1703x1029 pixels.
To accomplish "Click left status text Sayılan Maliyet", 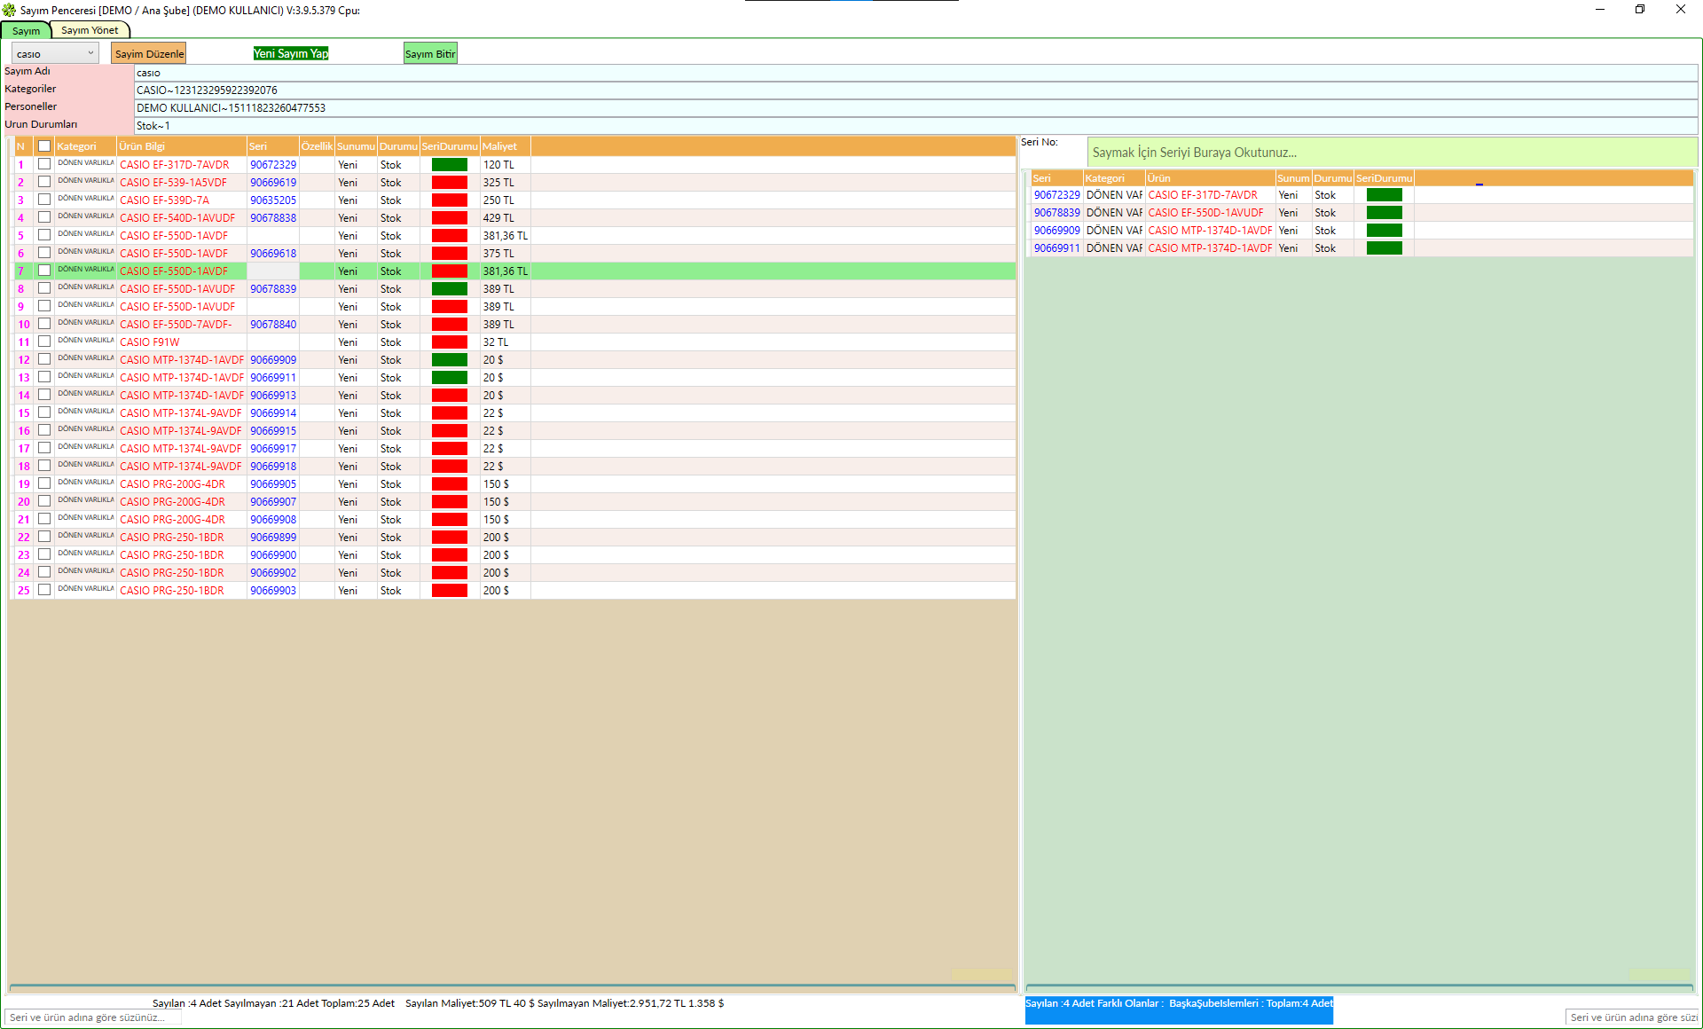I will pyautogui.click(x=564, y=1003).
